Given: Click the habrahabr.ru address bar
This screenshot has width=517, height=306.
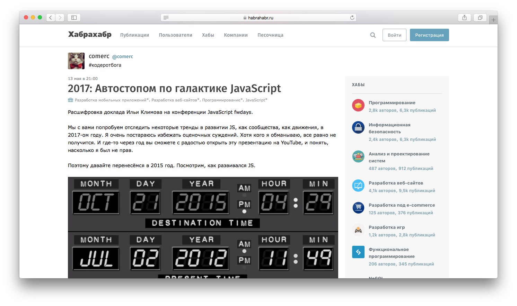Looking at the screenshot, I should [x=258, y=18].
